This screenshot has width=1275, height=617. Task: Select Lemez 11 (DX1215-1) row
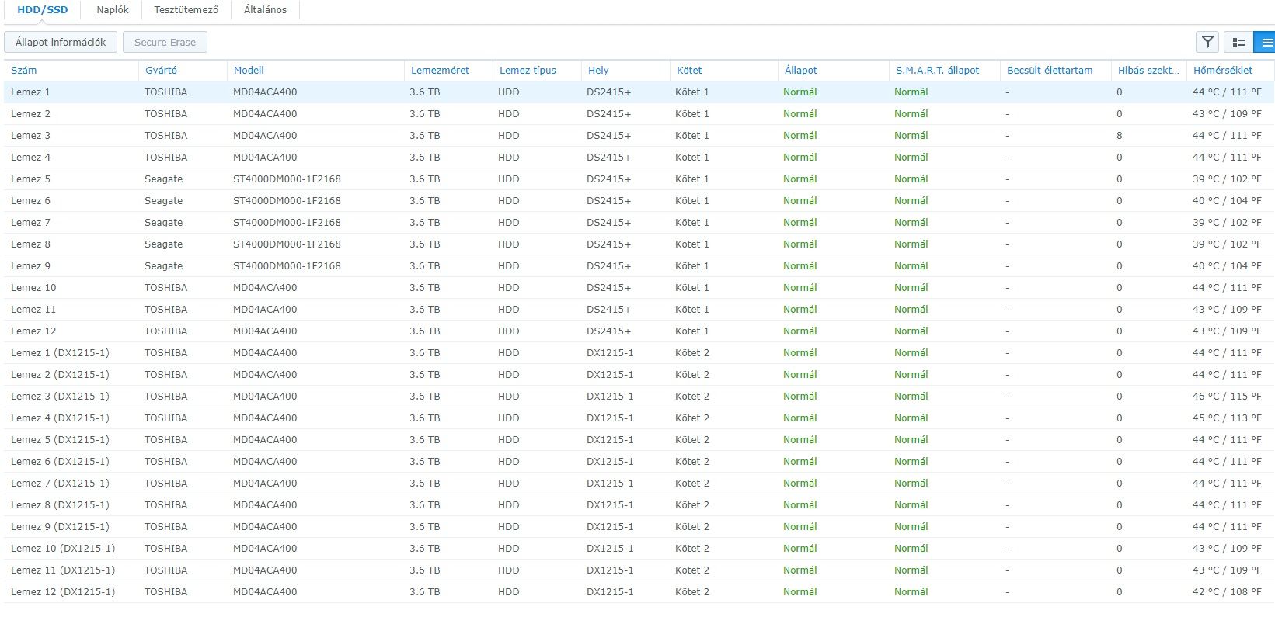(639, 570)
